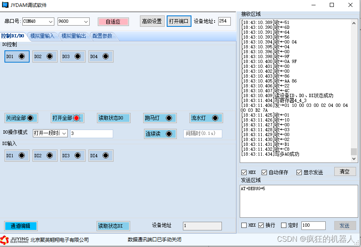Clear receive area with 清空 button
Screen dimensions: 361x247
345,171
